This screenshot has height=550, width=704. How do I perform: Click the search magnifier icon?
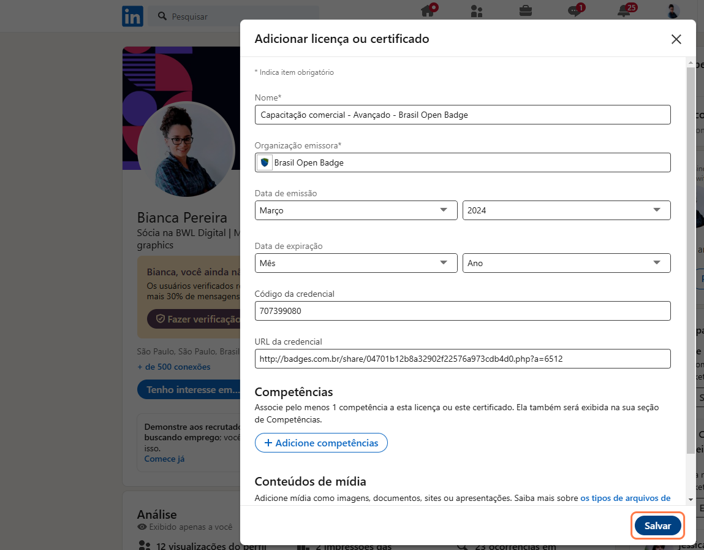pyautogui.click(x=162, y=16)
